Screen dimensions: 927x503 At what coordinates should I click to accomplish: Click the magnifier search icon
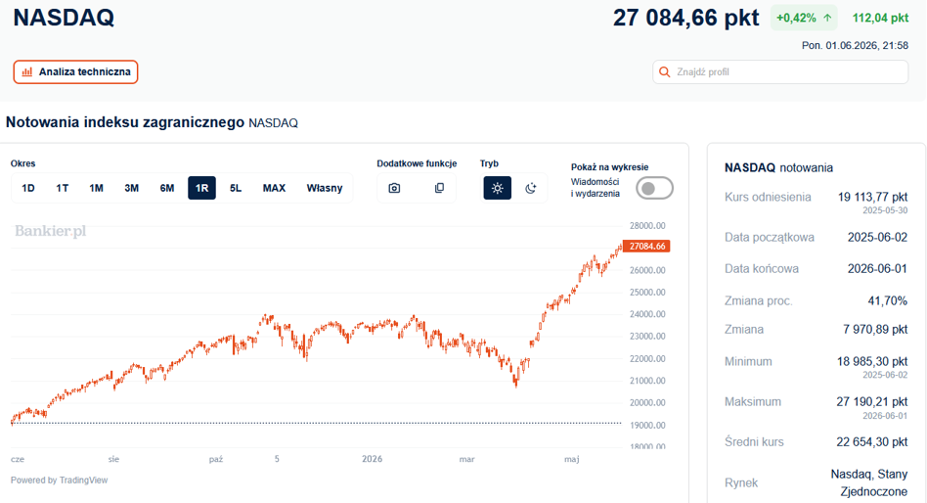click(x=665, y=71)
